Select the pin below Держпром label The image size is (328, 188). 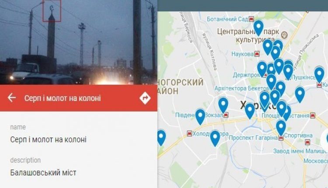pos(271,82)
